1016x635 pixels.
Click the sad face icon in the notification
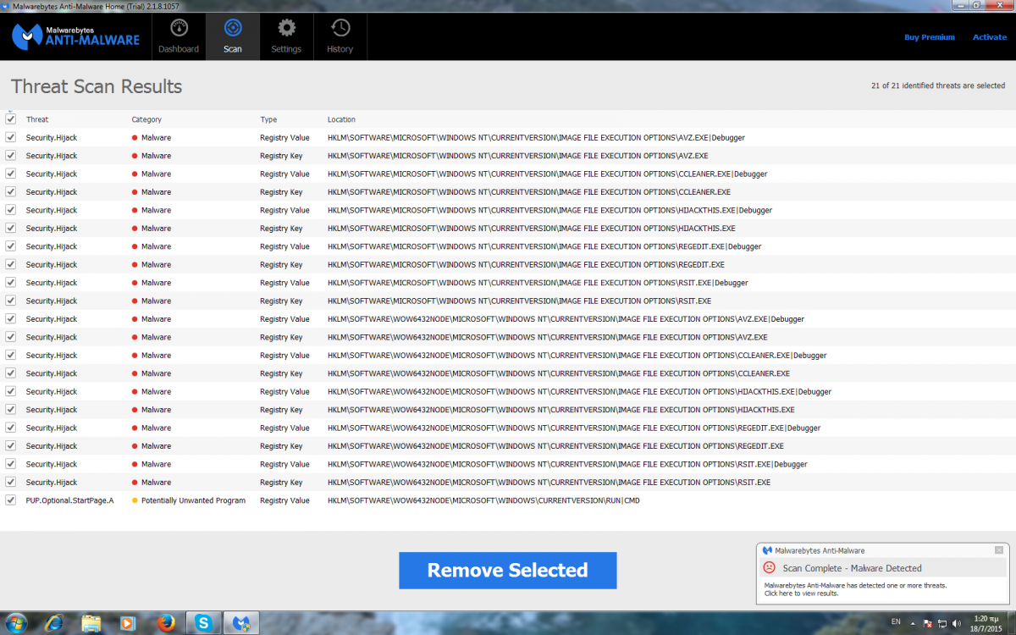pos(769,567)
